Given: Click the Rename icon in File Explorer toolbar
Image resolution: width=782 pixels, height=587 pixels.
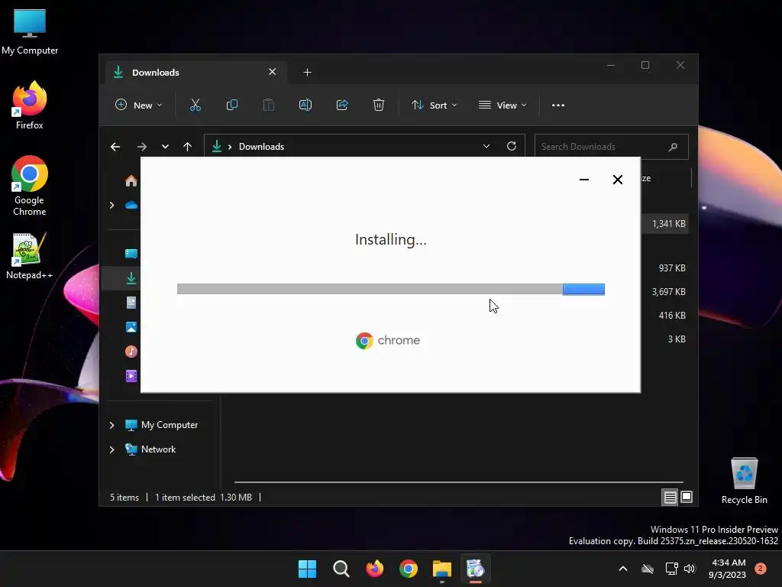Looking at the screenshot, I should click(305, 105).
